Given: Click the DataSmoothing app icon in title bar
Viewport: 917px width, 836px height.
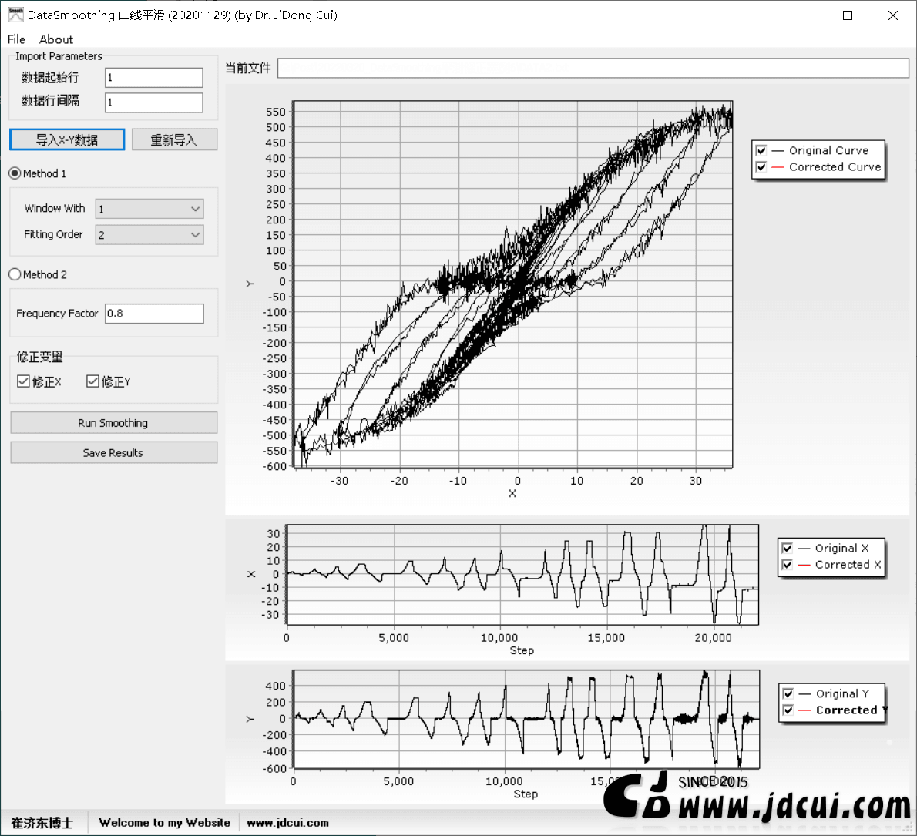Looking at the screenshot, I should pyautogui.click(x=15, y=15).
